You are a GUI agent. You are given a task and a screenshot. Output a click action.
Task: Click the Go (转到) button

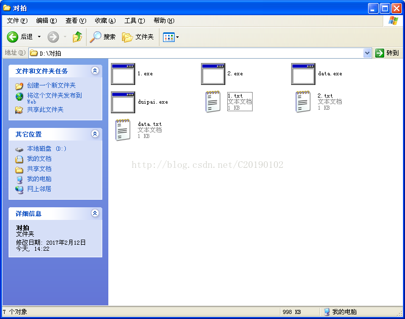click(387, 53)
